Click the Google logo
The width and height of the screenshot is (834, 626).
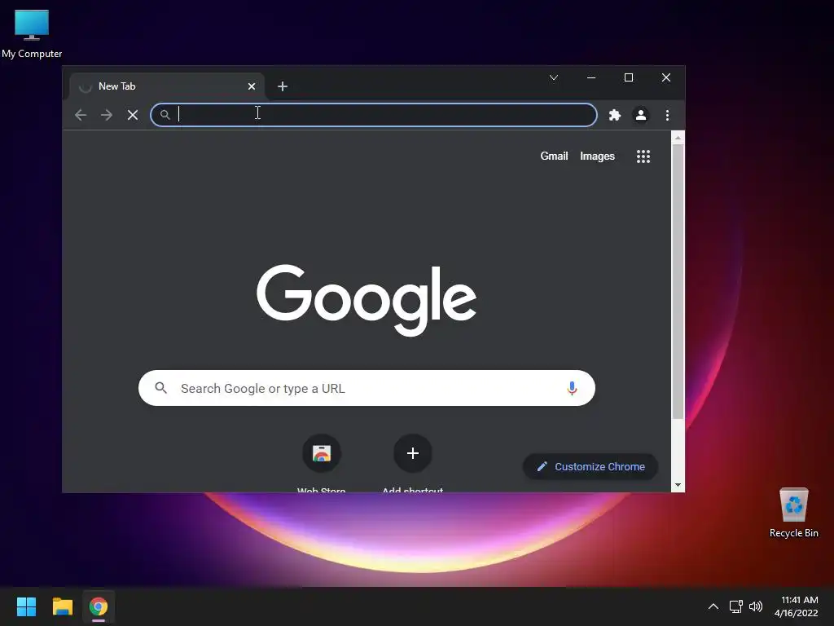point(367,300)
